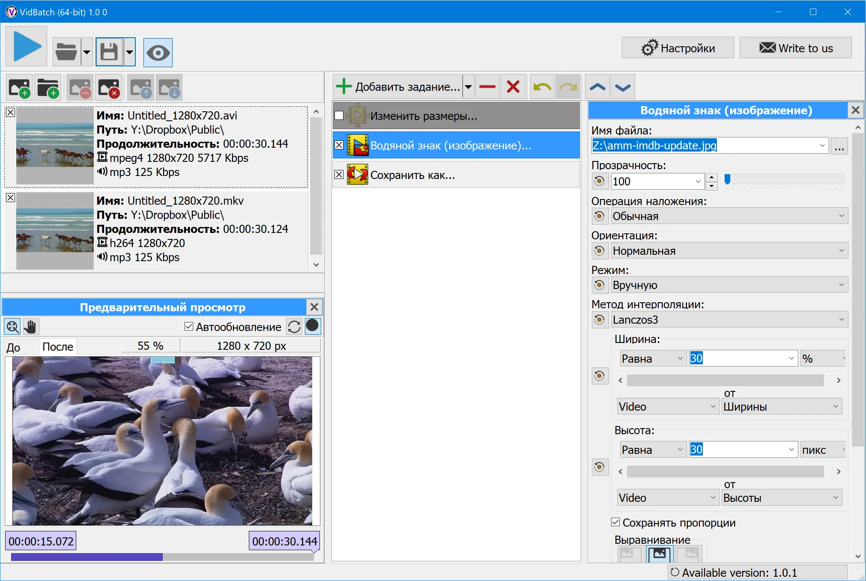Click the preview refresh icon
866x581 pixels.
tap(294, 327)
